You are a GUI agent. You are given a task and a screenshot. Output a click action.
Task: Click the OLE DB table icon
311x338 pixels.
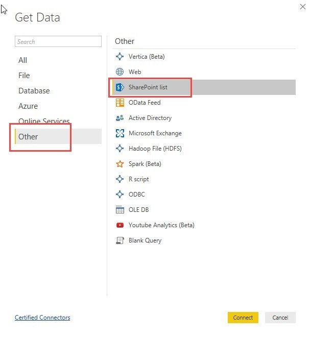[x=119, y=210]
